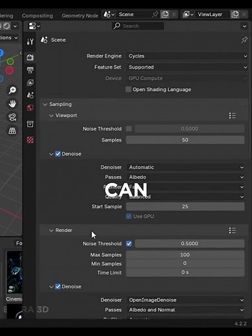This screenshot has width=252, height=336.
Task: Switch to the Geometry Nodes workspace tab
Action: [x=80, y=16]
